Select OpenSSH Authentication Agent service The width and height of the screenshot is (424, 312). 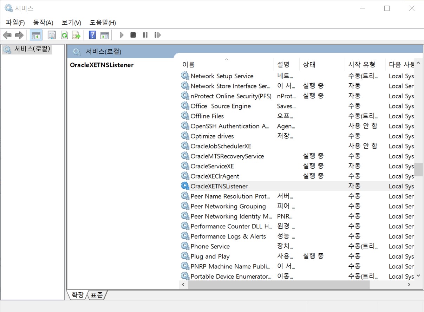click(230, 126)
